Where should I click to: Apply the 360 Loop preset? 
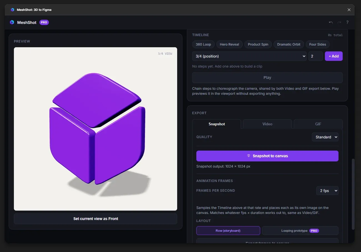[x=203, y=44]
